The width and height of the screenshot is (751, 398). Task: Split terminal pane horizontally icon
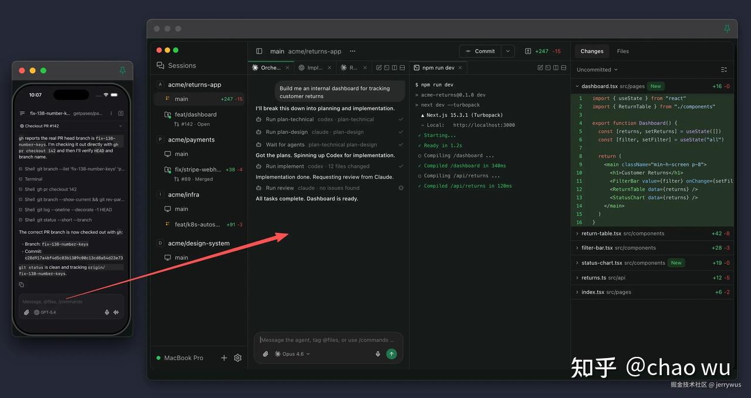563,68
